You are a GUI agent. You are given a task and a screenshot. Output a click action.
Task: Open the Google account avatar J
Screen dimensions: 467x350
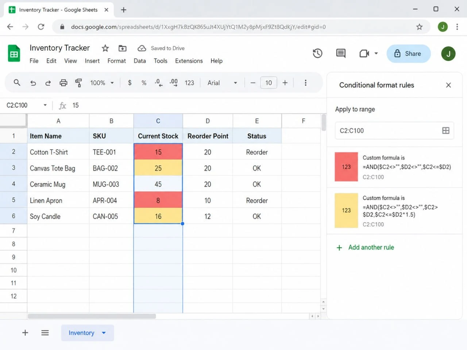click(x=448, y=54)
